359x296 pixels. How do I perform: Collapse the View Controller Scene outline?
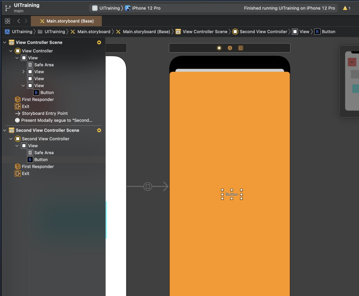tap(4, 42)
